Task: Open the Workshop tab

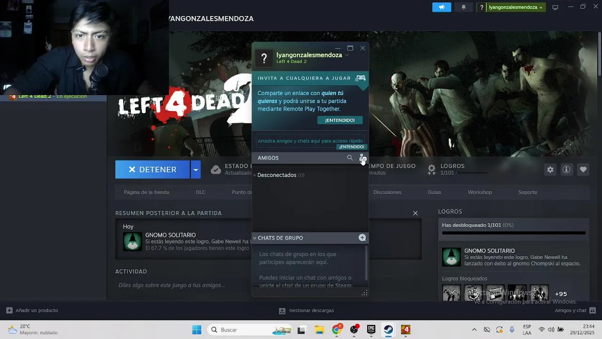Action: (480, 192)
